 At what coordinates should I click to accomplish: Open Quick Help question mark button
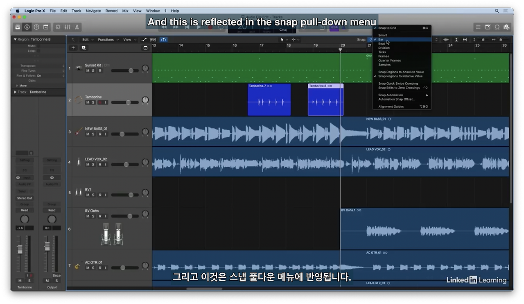click(x=36, y=27)
